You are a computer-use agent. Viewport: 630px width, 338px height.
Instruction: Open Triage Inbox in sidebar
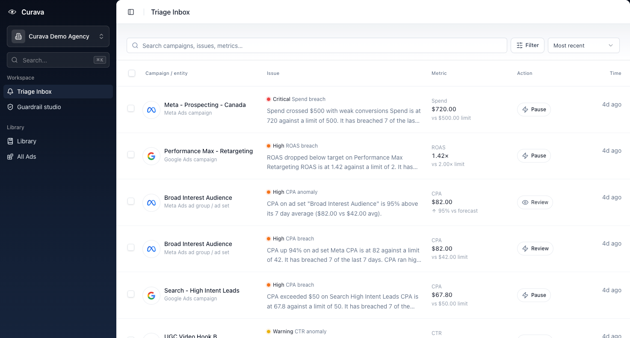[58, 92]
